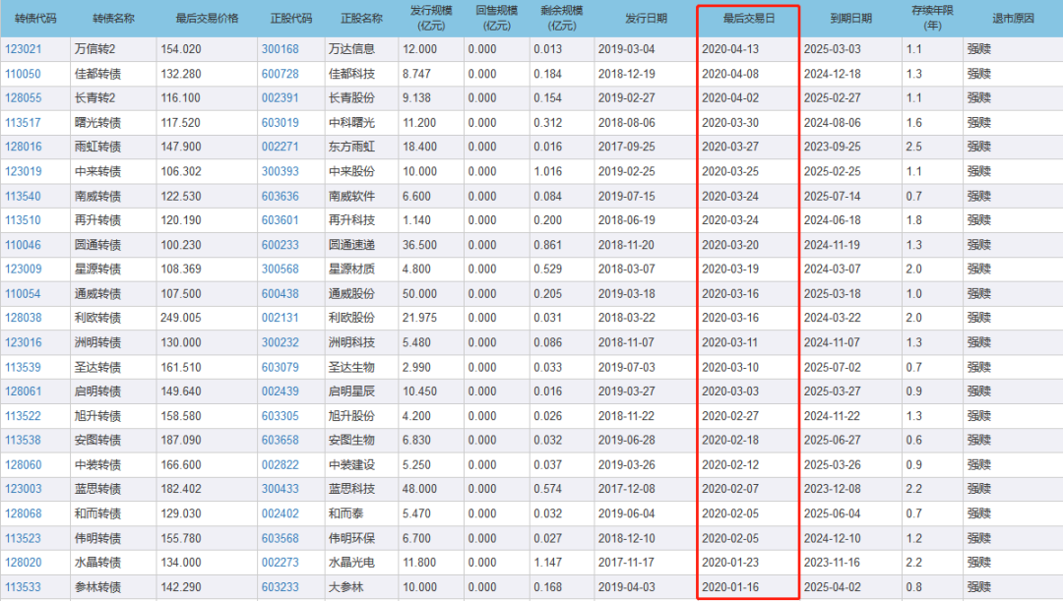Sort by 最后交易日 column header
The height and width of the screenshot is (601, 1063).
748,19
